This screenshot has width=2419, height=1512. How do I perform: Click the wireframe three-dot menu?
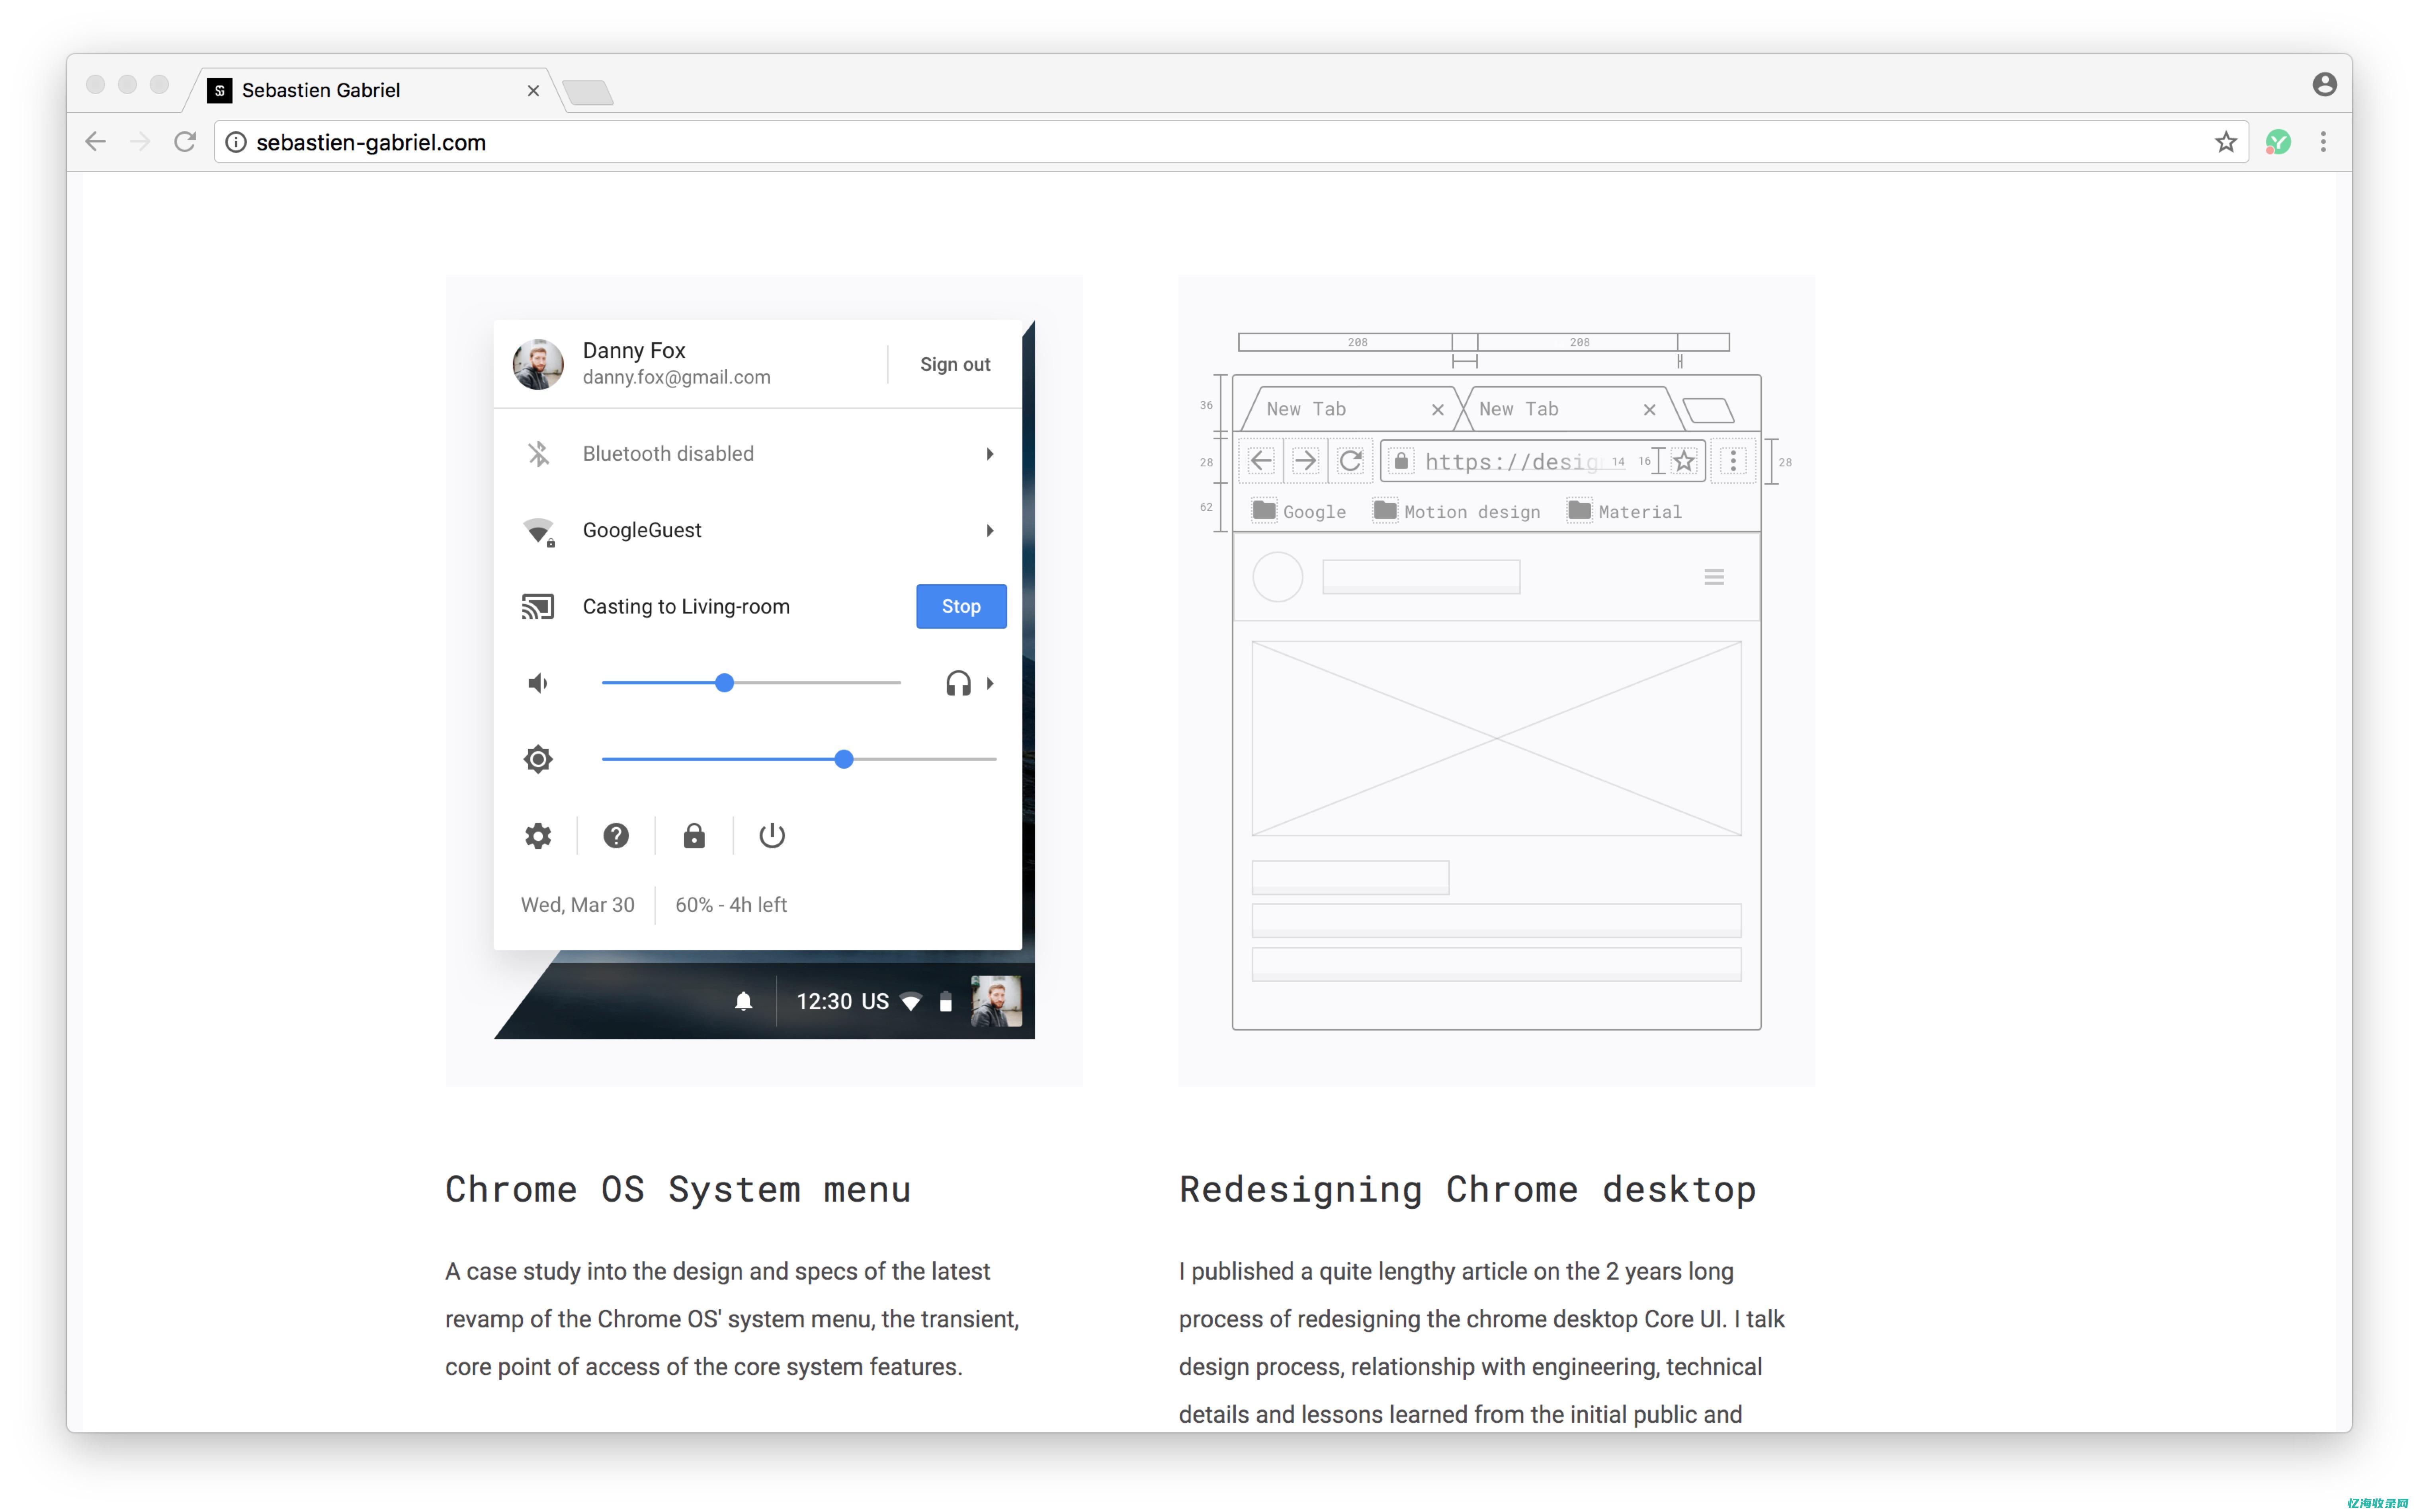pyautogui.click(x=1734, y=461)
